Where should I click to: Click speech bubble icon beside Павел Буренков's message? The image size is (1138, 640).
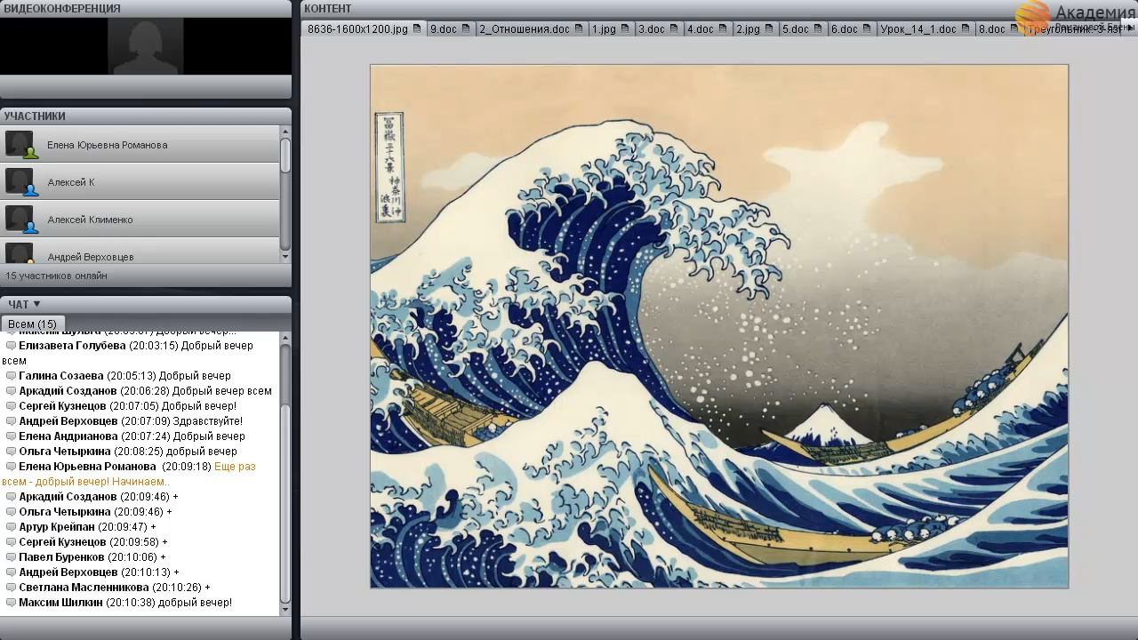click(x=12, y=557)
